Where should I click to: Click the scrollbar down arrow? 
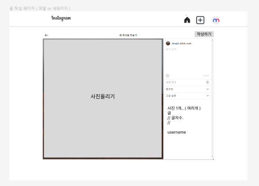(212, 157)
